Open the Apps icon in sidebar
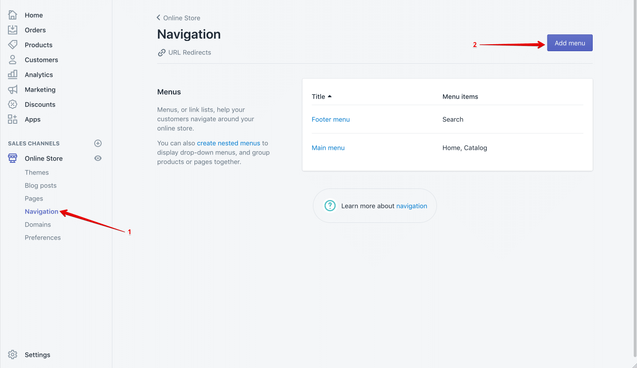 (x=13, y=119)
